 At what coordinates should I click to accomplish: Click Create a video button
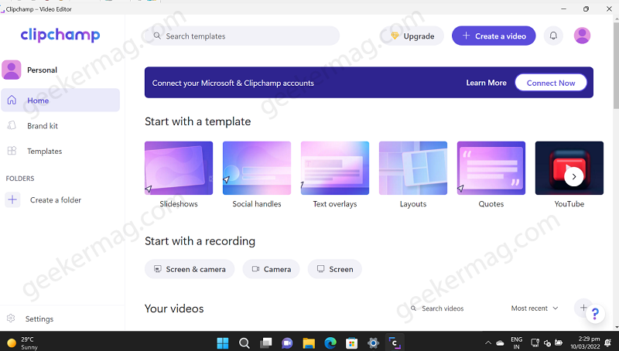[494, 36]
